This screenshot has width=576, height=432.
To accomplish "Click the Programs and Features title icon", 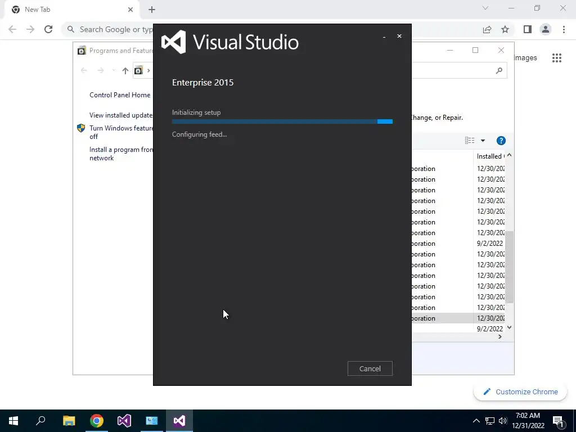I will (82, 50).
